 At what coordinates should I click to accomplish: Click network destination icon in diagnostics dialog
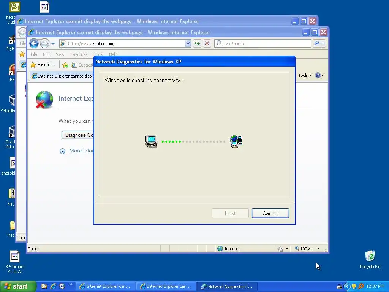(x=236, y=141)
